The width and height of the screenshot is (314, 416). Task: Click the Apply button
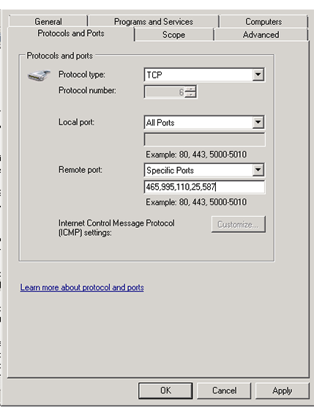coord(283,390)
